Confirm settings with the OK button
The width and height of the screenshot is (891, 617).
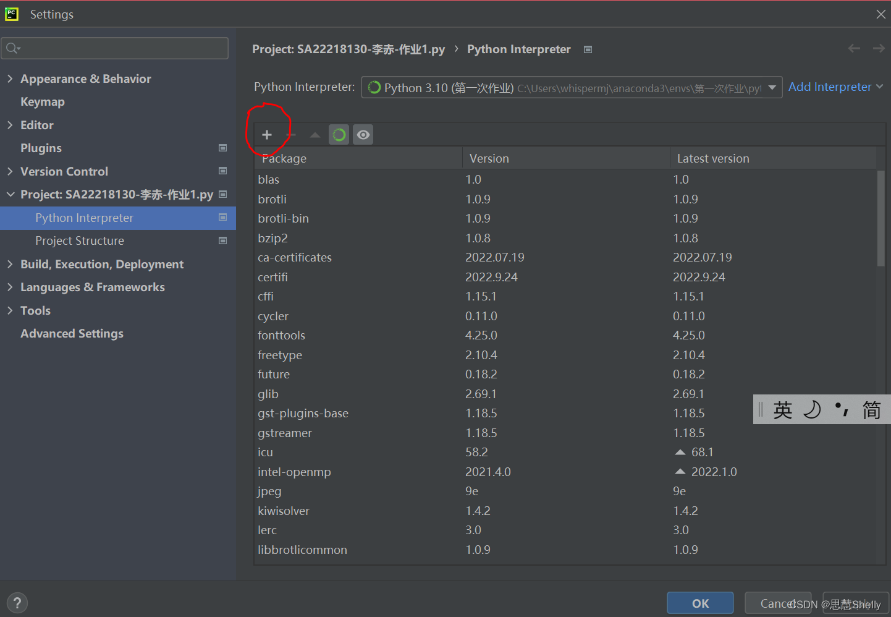pyautogui.click(x=700, y=603)
